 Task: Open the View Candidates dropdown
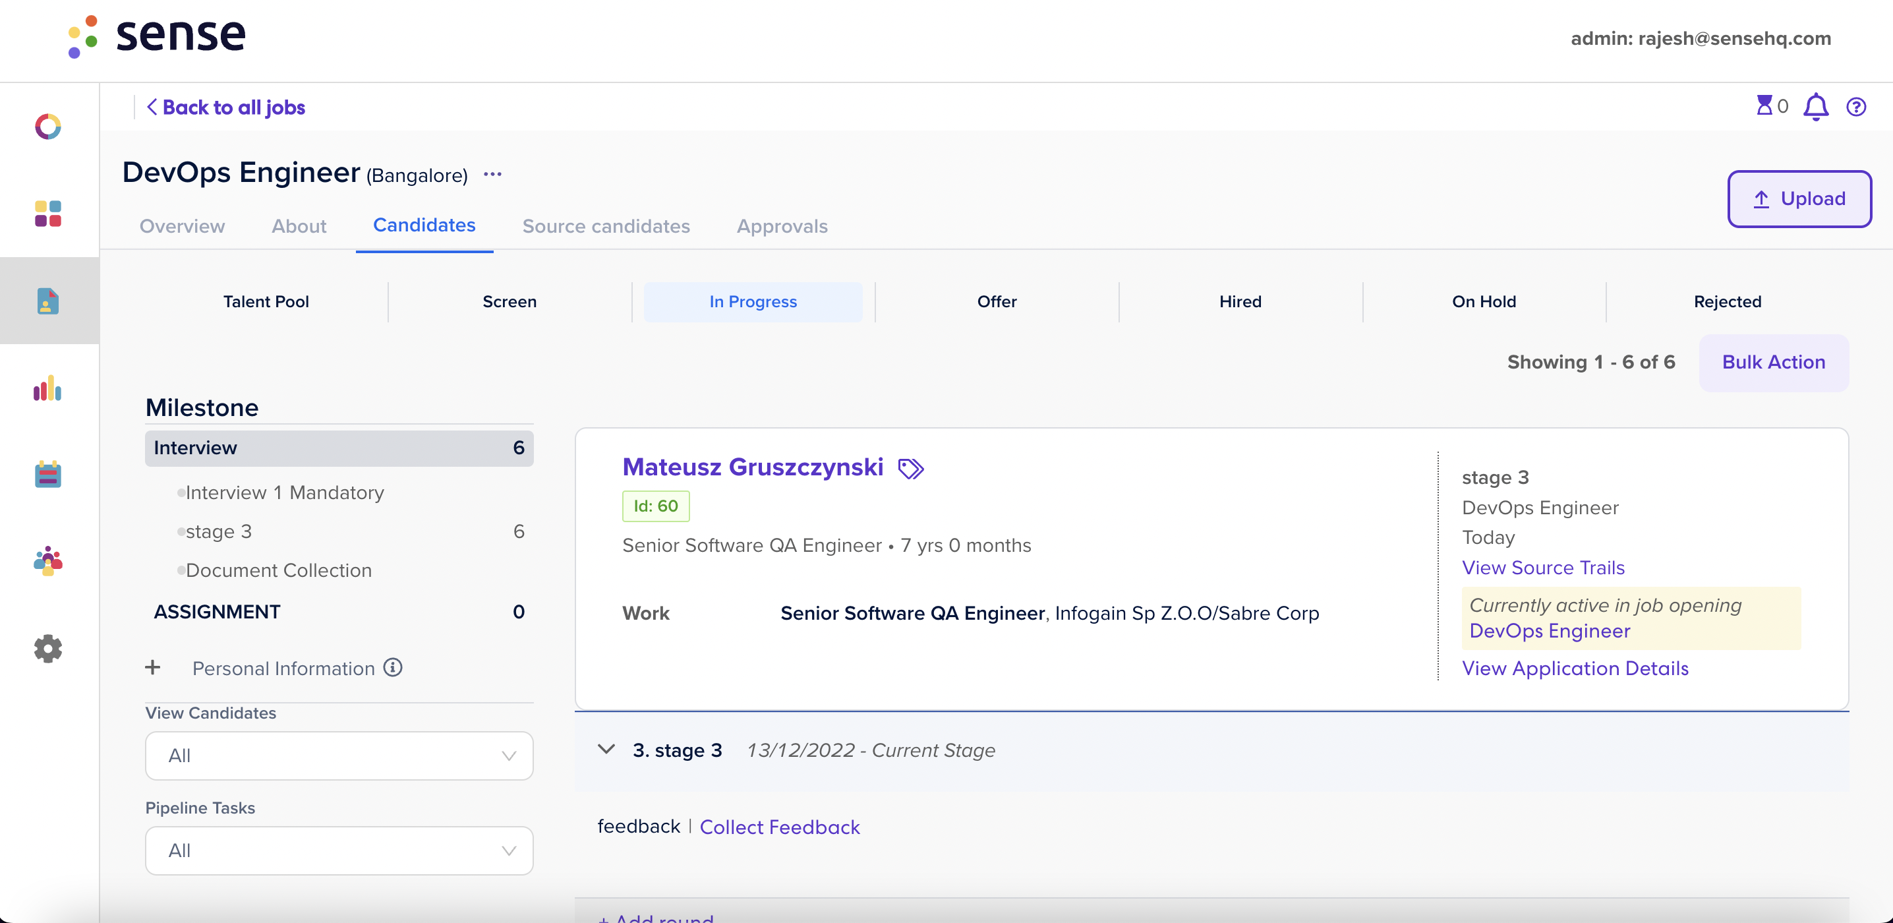339,756
